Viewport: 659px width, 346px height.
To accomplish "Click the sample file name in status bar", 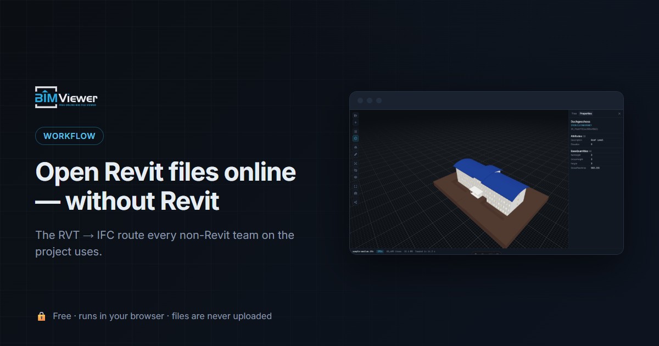I will 363,252.
